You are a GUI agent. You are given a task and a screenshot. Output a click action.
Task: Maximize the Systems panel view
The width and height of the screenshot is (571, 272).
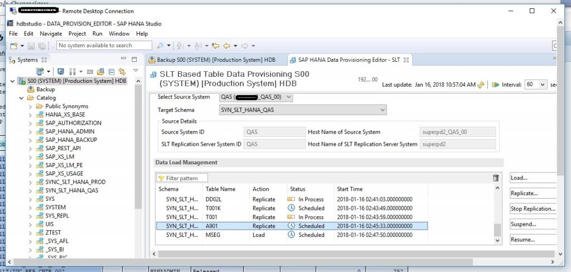134,59
